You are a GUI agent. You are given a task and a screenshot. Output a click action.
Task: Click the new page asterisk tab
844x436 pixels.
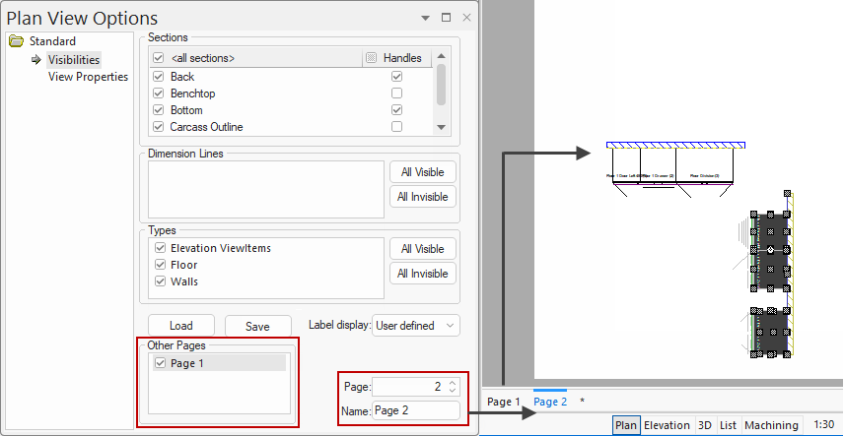click(x=582, y=402)
